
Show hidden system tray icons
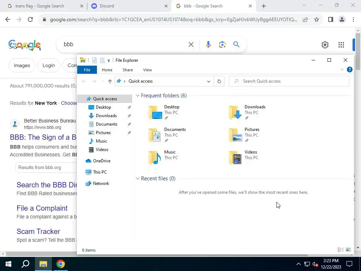[x=298, y=264]
